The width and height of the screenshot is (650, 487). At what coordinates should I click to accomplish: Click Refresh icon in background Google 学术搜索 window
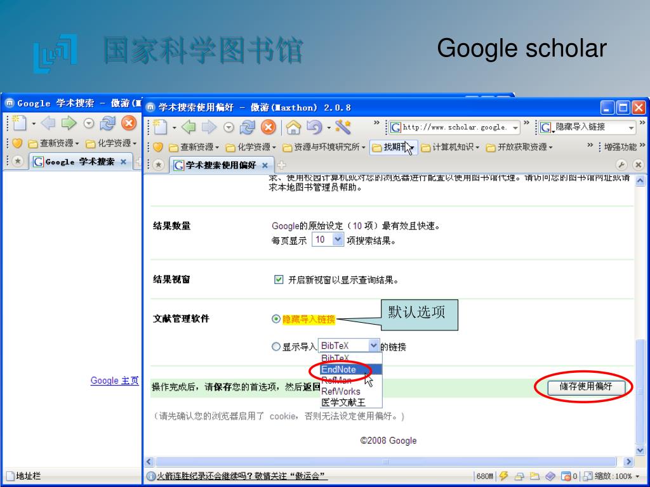click(107, 123)
